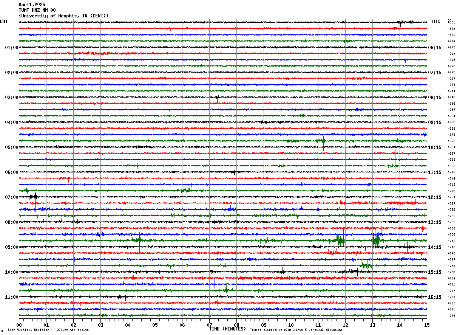Click DC value "4767" in the right column
457x335 pixels.
pos(451,291)
